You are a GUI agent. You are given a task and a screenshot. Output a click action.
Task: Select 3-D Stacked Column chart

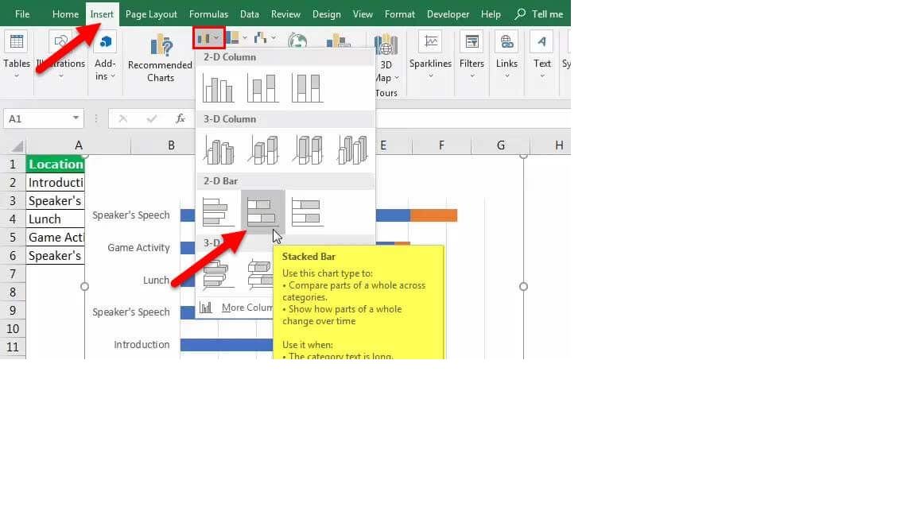coord(262,150)
